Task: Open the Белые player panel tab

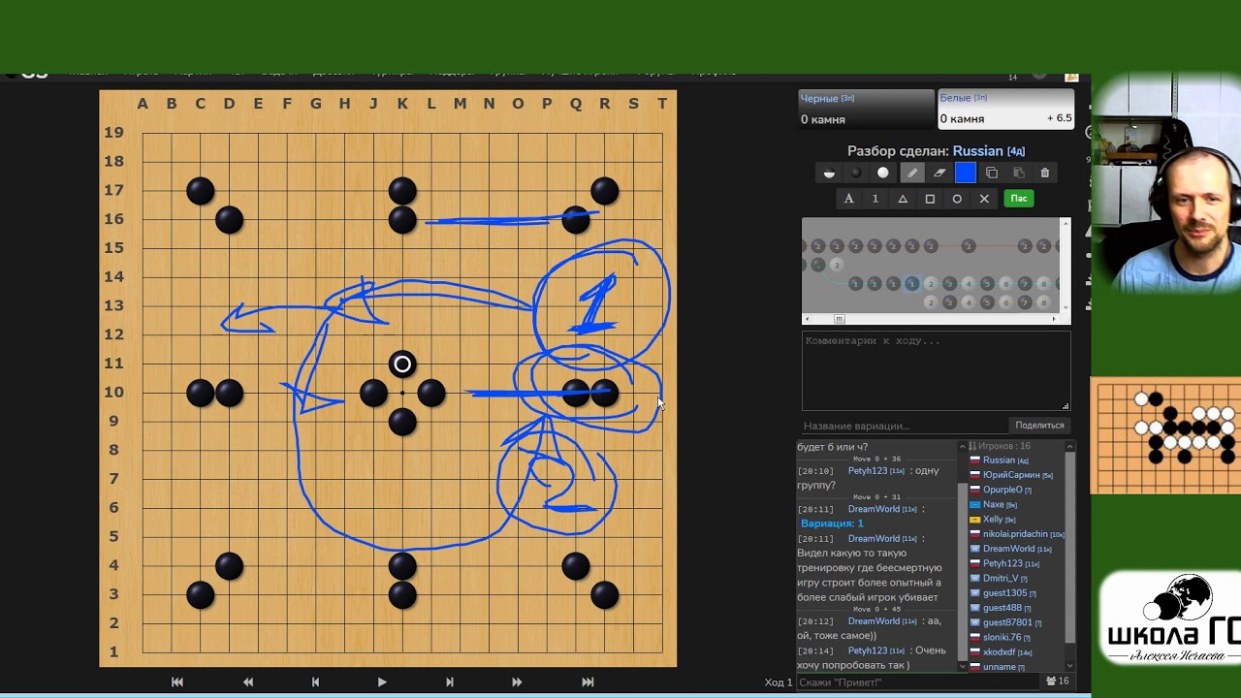Action: click(1005, 110)
